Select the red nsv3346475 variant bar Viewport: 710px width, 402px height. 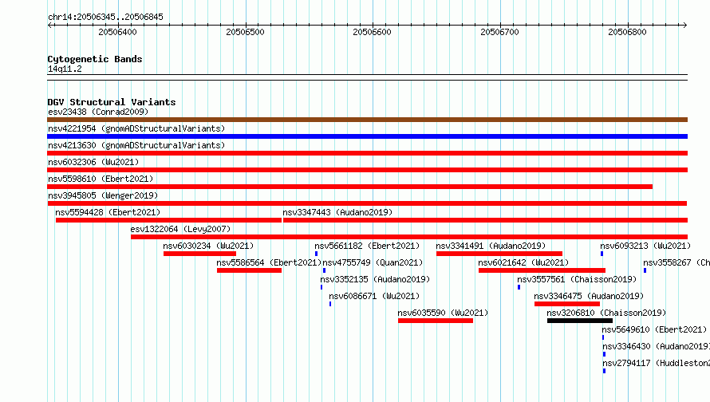pos(567,304)
